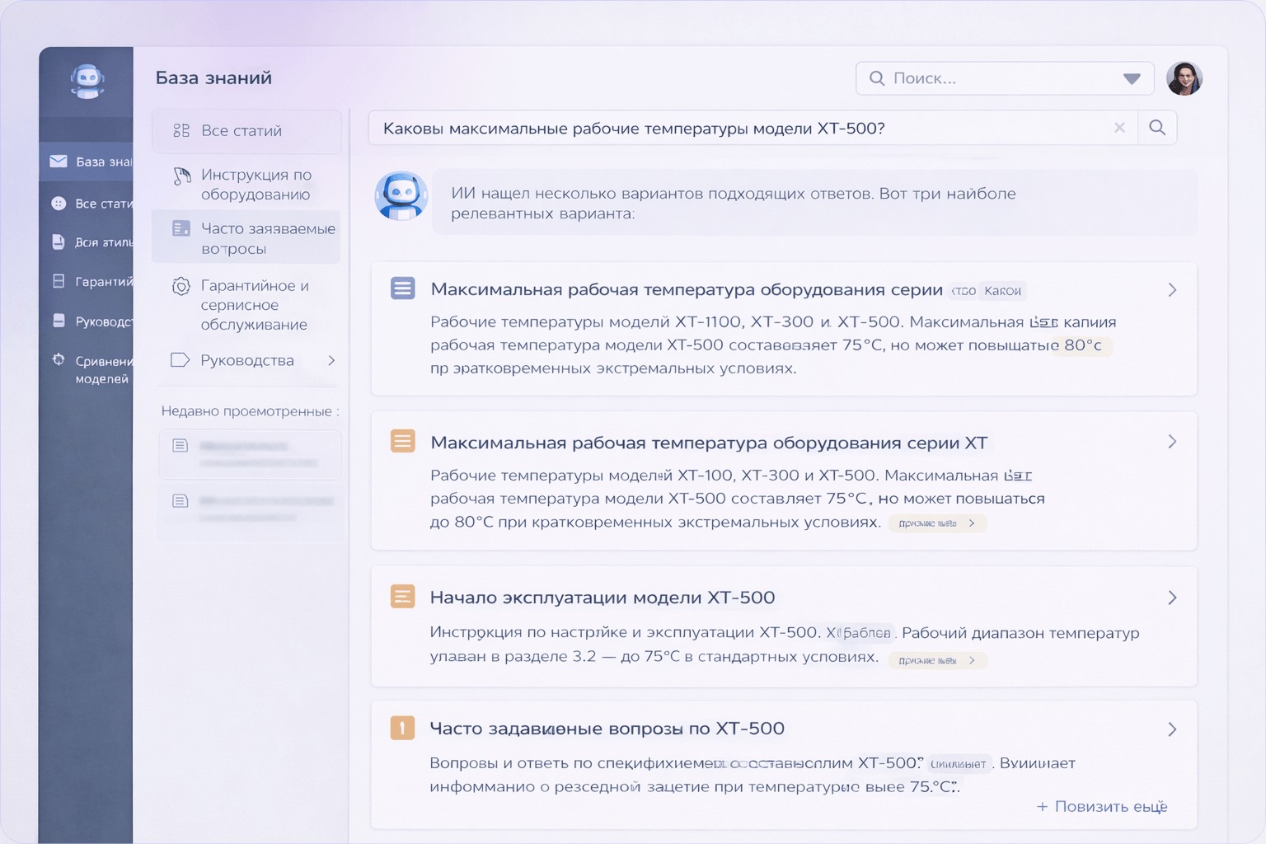Select Все статьи in the category menu
The width and height of the screenshot is (1266, 844).
click(x=241, y=131)
